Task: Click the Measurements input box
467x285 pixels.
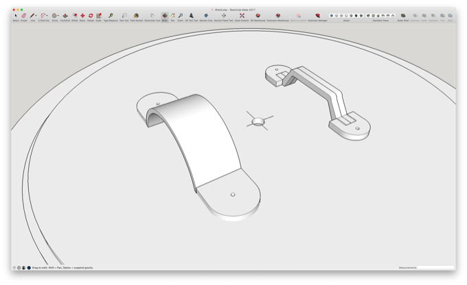Action: coord(435,267)
